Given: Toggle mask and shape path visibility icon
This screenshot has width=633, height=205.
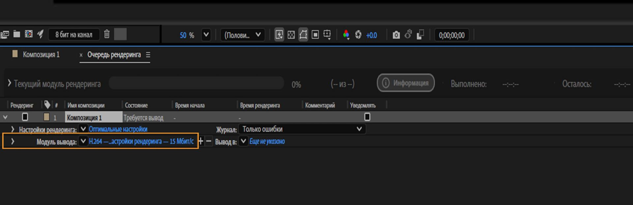Looking at the screenshot, I should pos(303,35).
